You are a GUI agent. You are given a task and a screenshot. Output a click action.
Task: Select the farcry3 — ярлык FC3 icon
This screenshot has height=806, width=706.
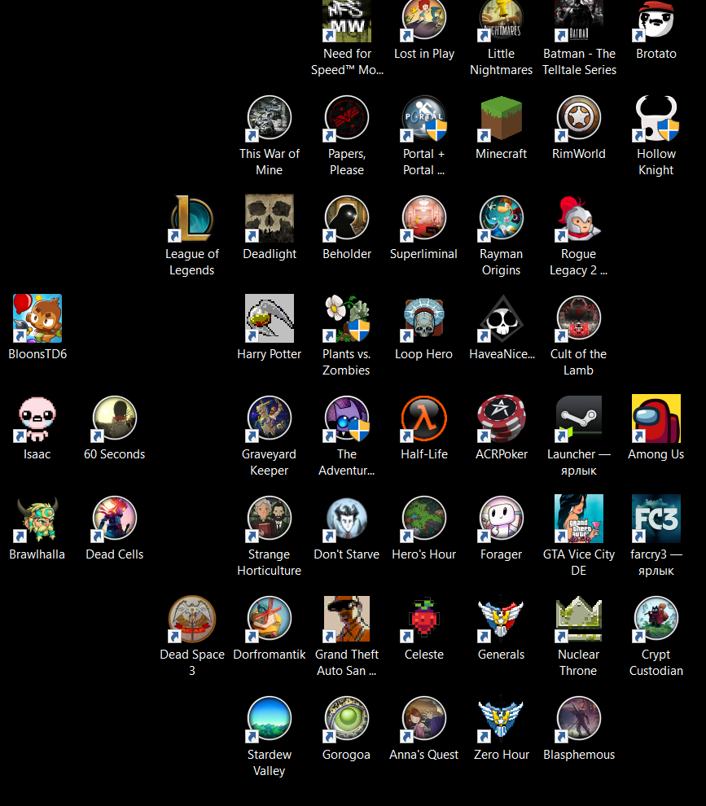(656, 519)
